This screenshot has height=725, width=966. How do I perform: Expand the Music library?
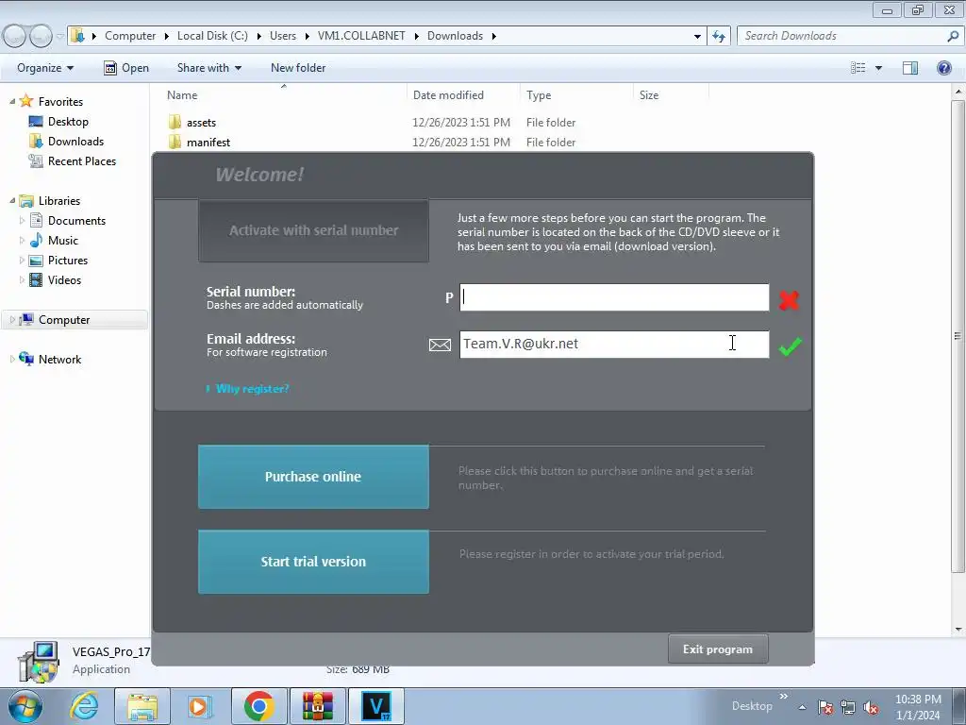coord(23,240)
